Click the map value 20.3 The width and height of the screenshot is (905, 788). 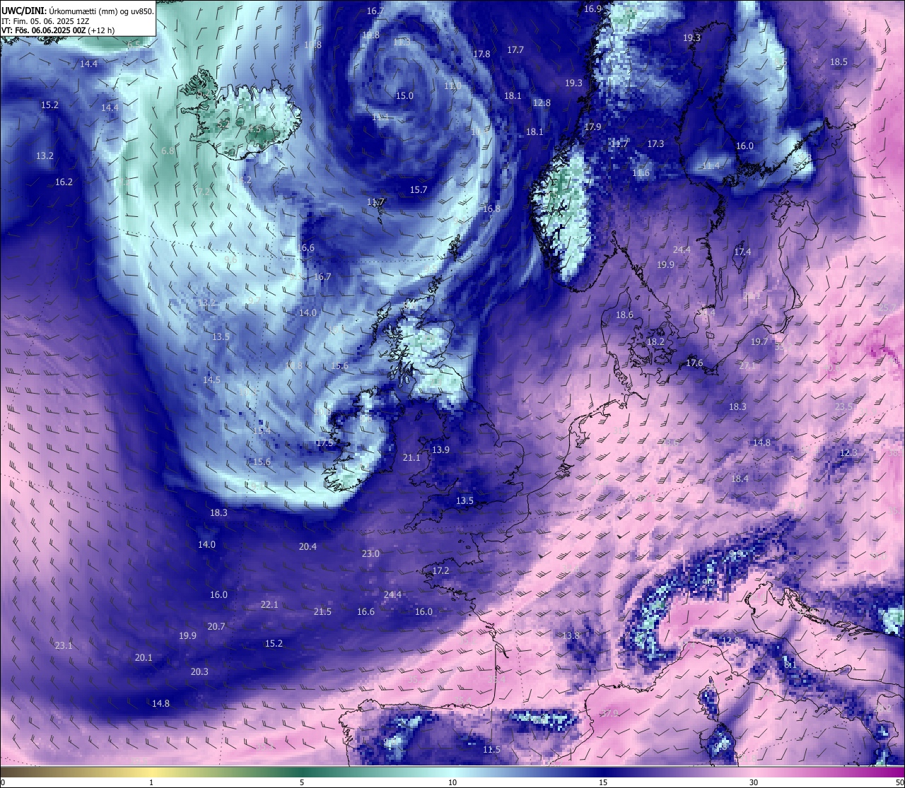click(199, 672)
